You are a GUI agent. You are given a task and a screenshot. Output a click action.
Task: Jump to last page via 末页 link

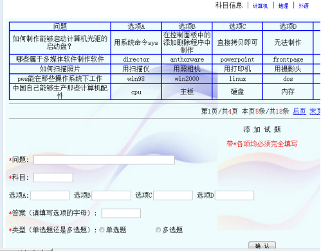(x=315, y=111)
